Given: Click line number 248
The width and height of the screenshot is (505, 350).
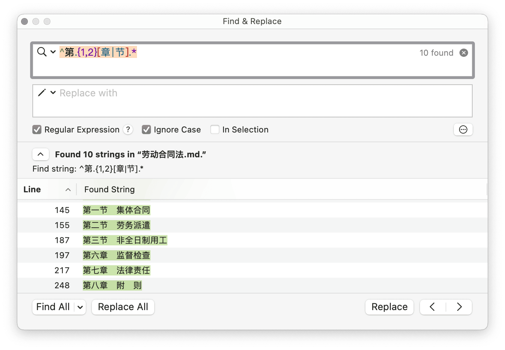Looking at the screenshot, I should (62, 285).
